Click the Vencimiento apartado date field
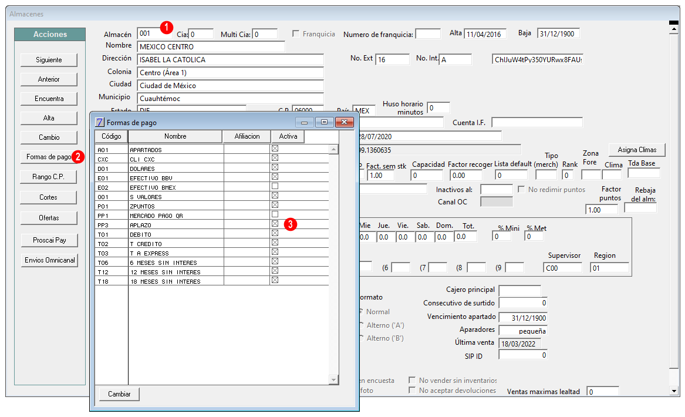 pyautogui.click(x=523, y=318)
